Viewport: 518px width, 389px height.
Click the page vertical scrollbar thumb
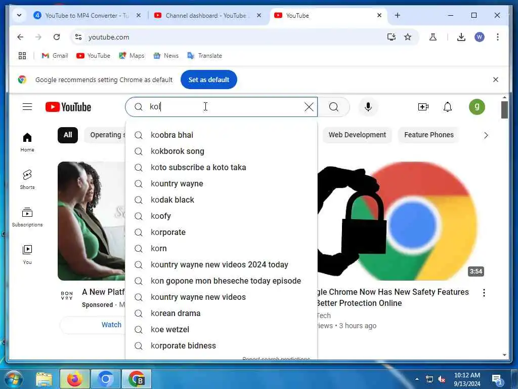(504, 109)
